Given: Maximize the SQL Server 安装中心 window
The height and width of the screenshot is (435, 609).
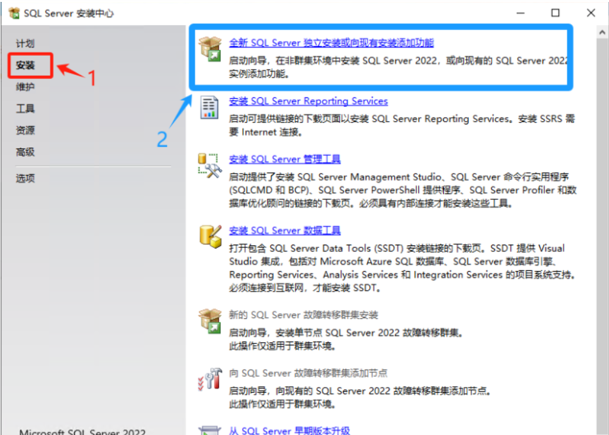Looking at the screenshot, I should 555,13.
